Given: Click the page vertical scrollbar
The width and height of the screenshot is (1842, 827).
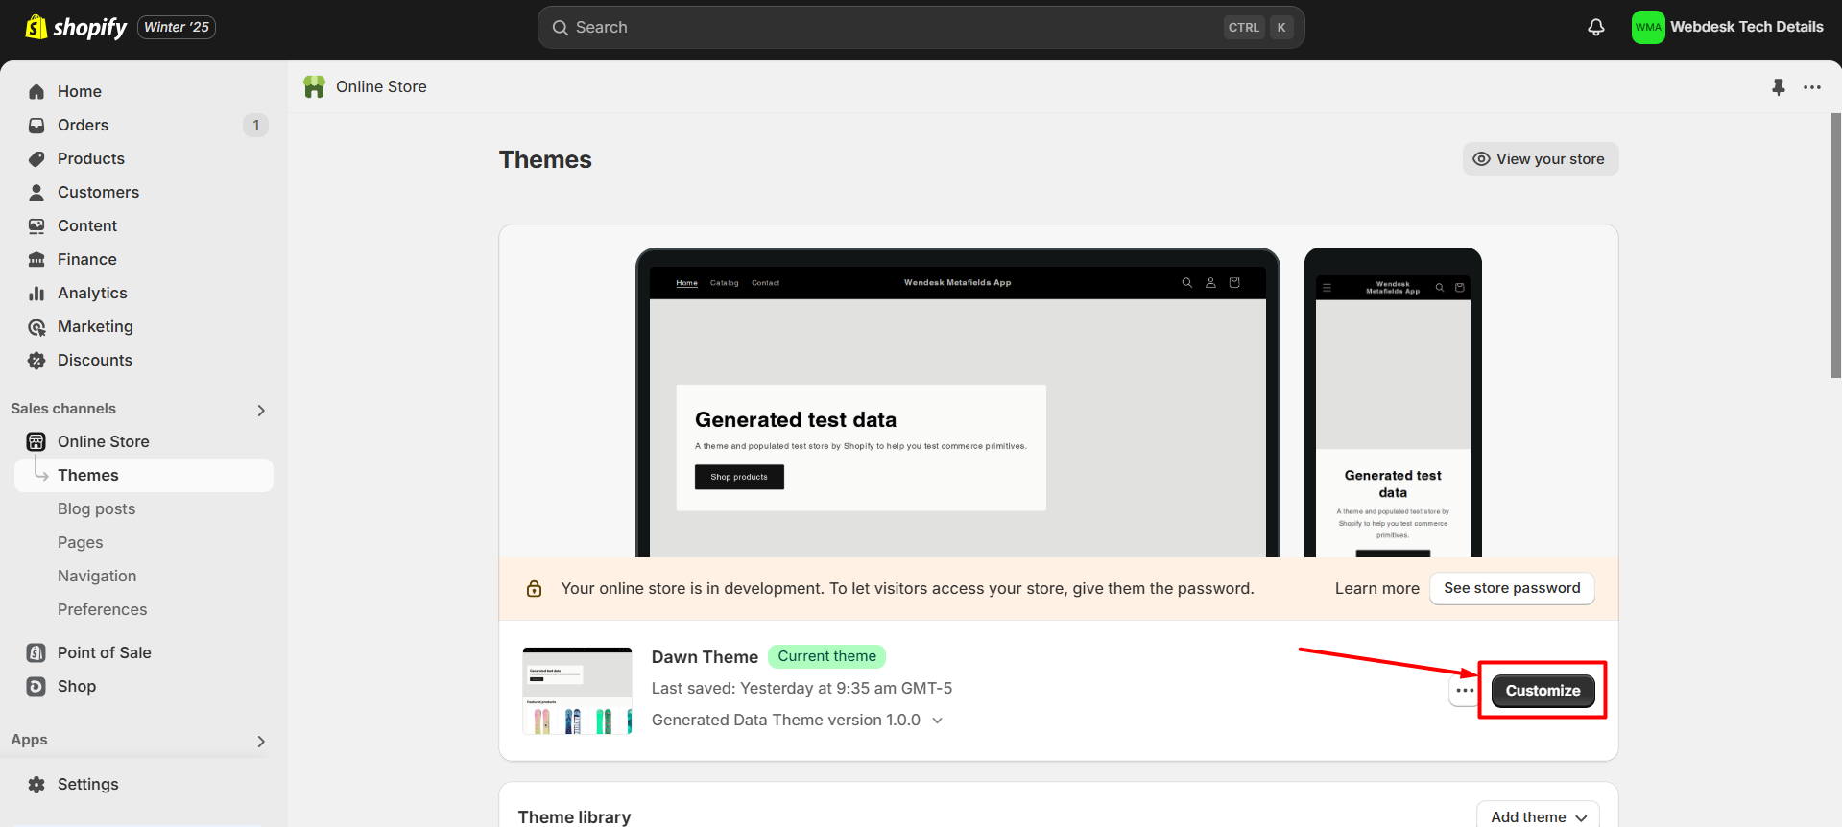Looking at the screenshot, I should (1835, 246).
